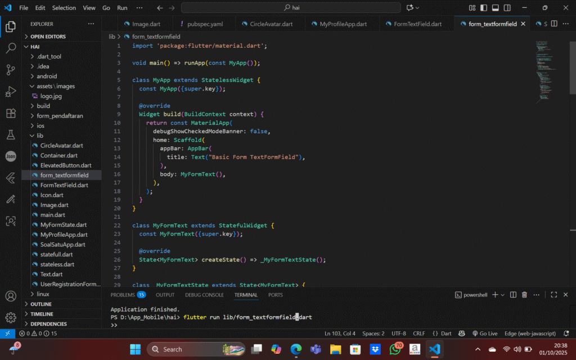Click the Manage gear icon
This screenshot has height=360, width=576.
pos(11,318)
